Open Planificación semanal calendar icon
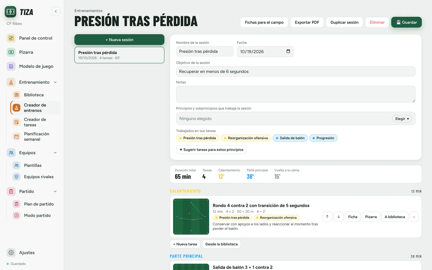 (x=16, y=136)
